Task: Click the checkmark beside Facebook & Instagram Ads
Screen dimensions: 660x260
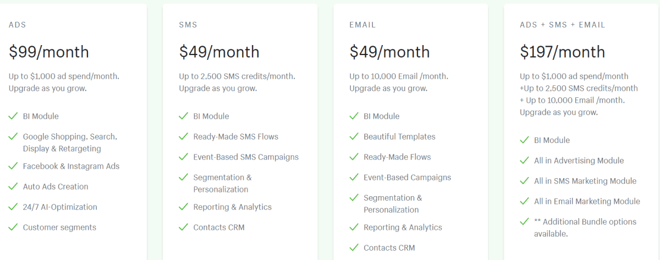Action: (13, 166)
